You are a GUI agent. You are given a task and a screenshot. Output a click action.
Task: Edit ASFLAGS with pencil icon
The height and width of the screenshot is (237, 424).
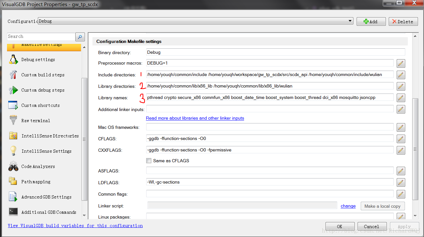pyautogui.click(x=401, y=171)
